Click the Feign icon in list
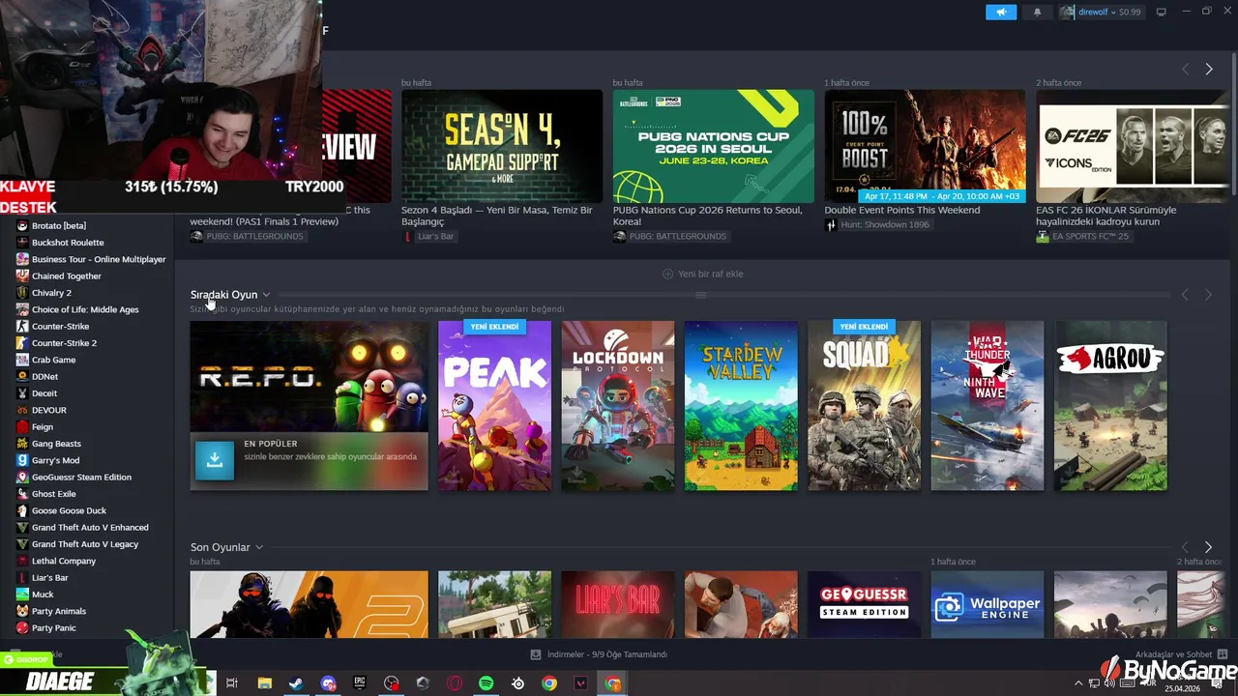Screen dimensions: 1238x696 coord(22,426)
